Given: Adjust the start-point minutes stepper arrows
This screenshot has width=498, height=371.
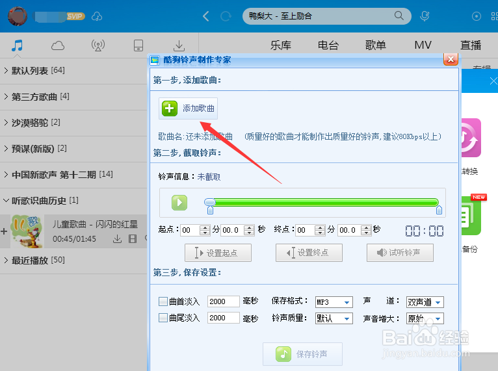Looking at the screenshot, I should pyautogui.click(x=205, y=230).
